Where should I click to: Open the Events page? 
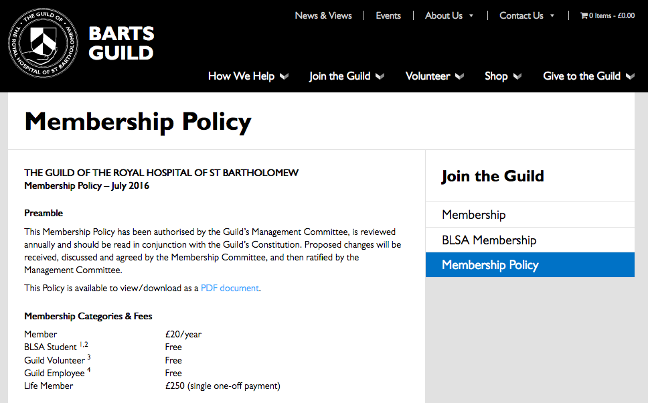(x=388, y=15)
